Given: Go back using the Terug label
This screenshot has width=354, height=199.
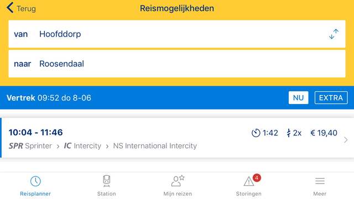Looking at the screenshot, I should click(26, 9).
